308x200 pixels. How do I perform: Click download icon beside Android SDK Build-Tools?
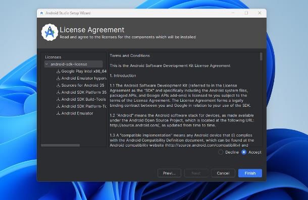click(58, 99)
